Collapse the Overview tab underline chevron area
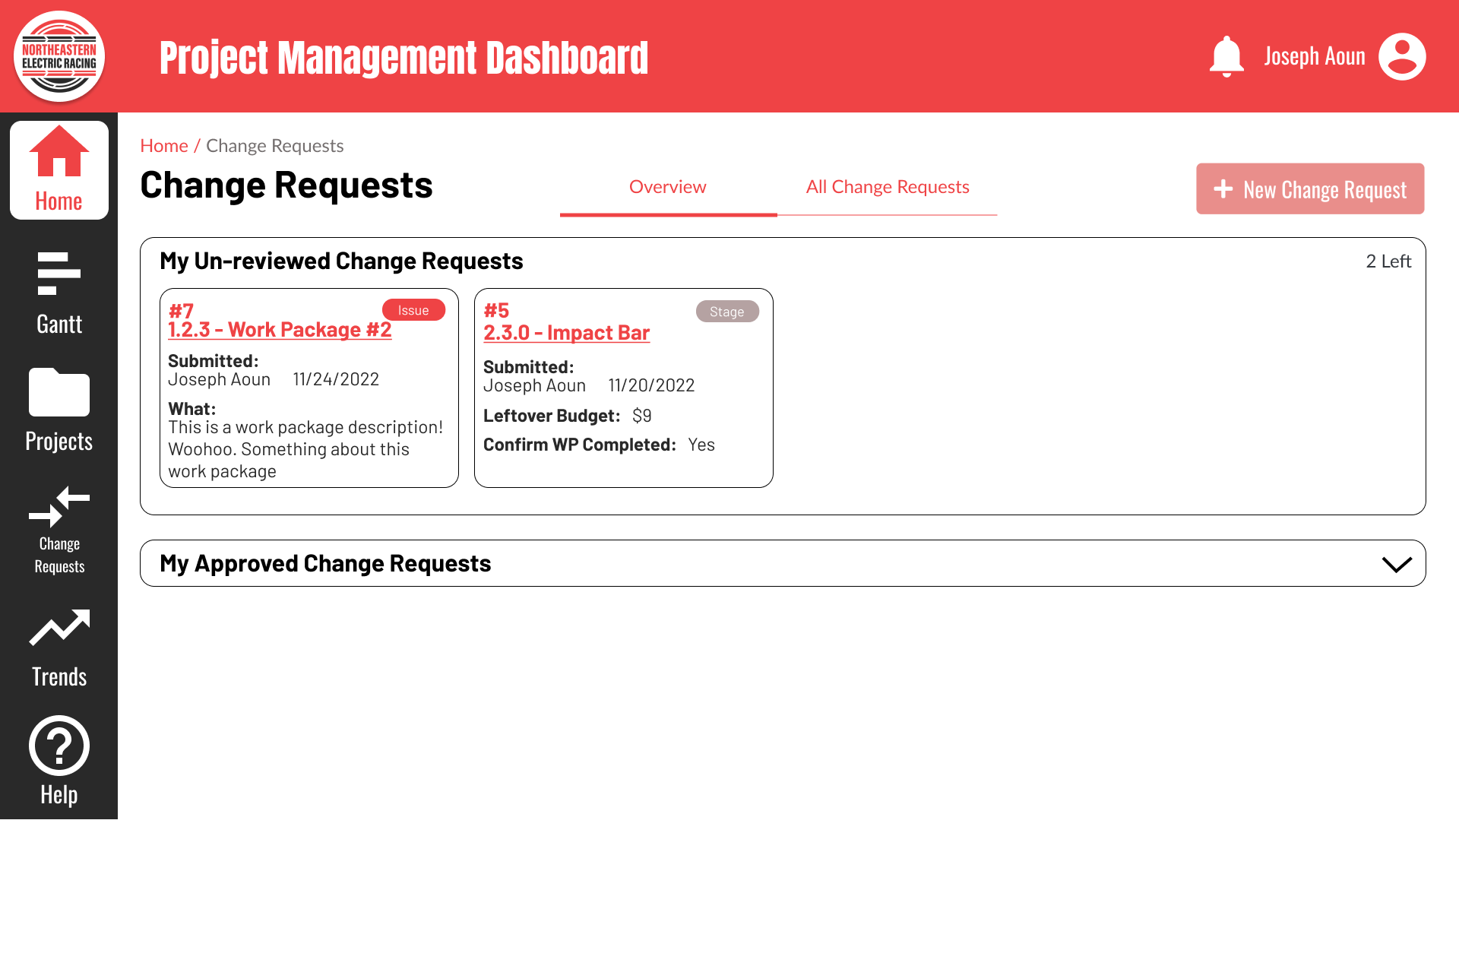 coord(668,215)
